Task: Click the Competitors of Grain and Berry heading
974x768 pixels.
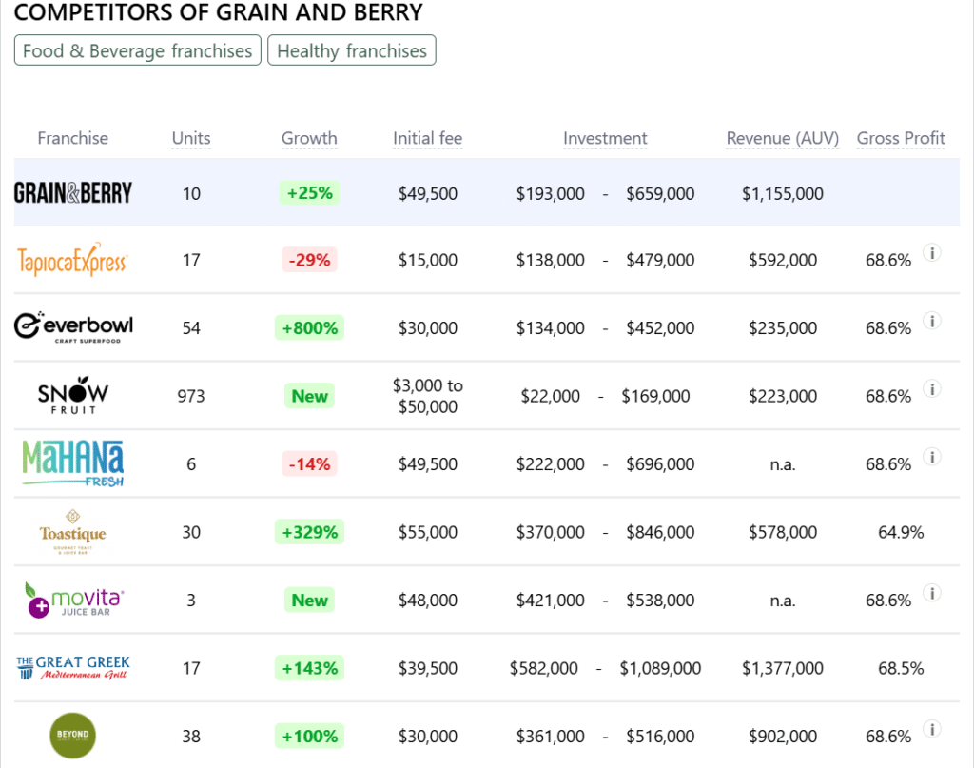Action: 218,11
